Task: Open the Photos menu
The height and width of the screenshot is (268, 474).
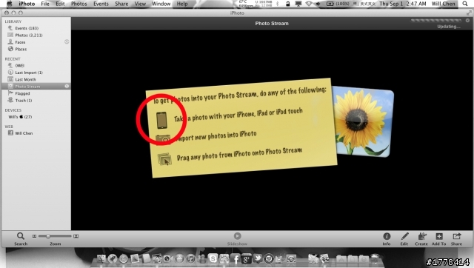Action: (x=79, y=4)
